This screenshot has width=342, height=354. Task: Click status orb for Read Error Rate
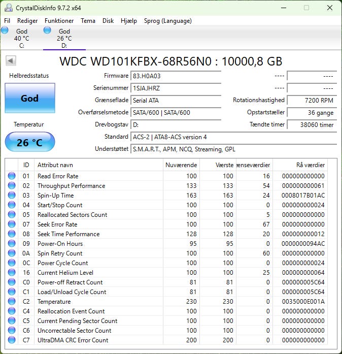[12, 176]
